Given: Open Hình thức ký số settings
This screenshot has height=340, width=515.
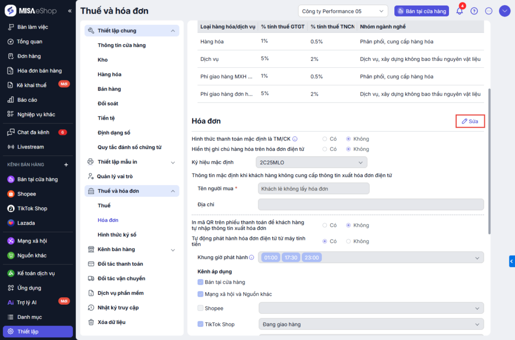Looking at the screenshot, I should pyautogui.click(x=117, y=235).
